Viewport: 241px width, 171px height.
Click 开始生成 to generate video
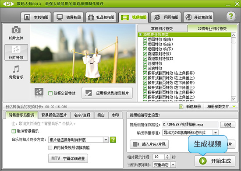pyautogui.click(x=215, y=161)
